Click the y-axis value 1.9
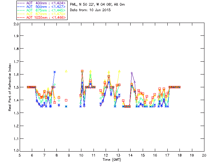 coord(16,36)
